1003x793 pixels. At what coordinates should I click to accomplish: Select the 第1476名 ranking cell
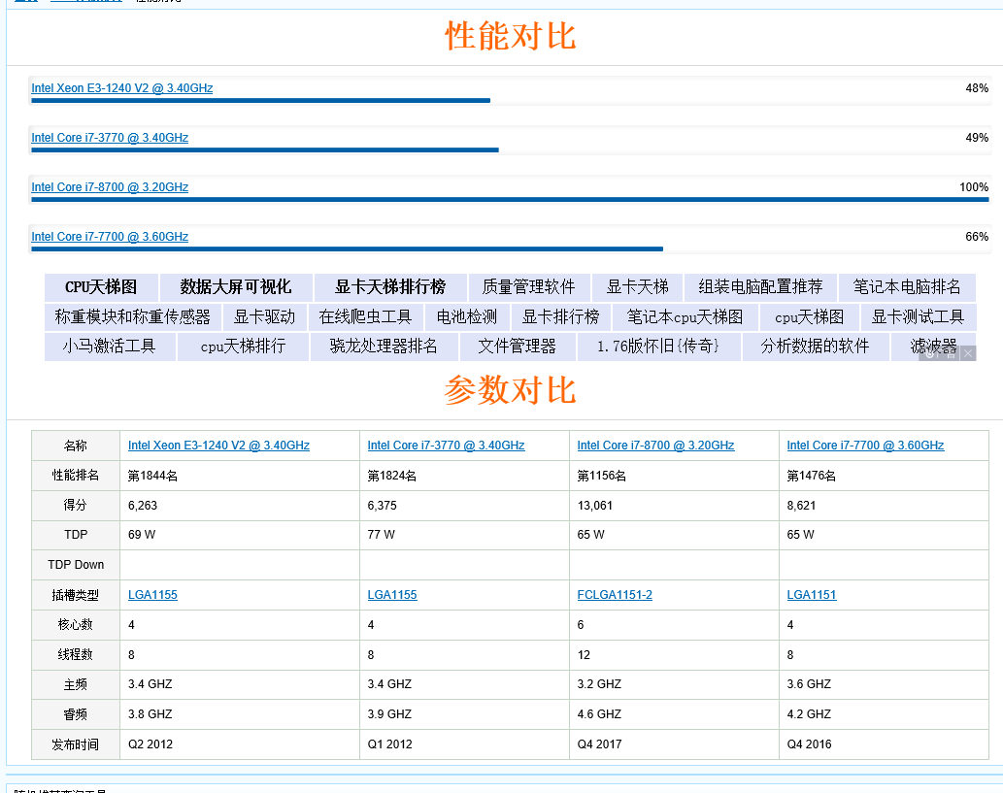884,476
